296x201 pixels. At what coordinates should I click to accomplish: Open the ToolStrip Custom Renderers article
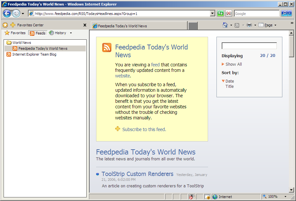[137, 174]
